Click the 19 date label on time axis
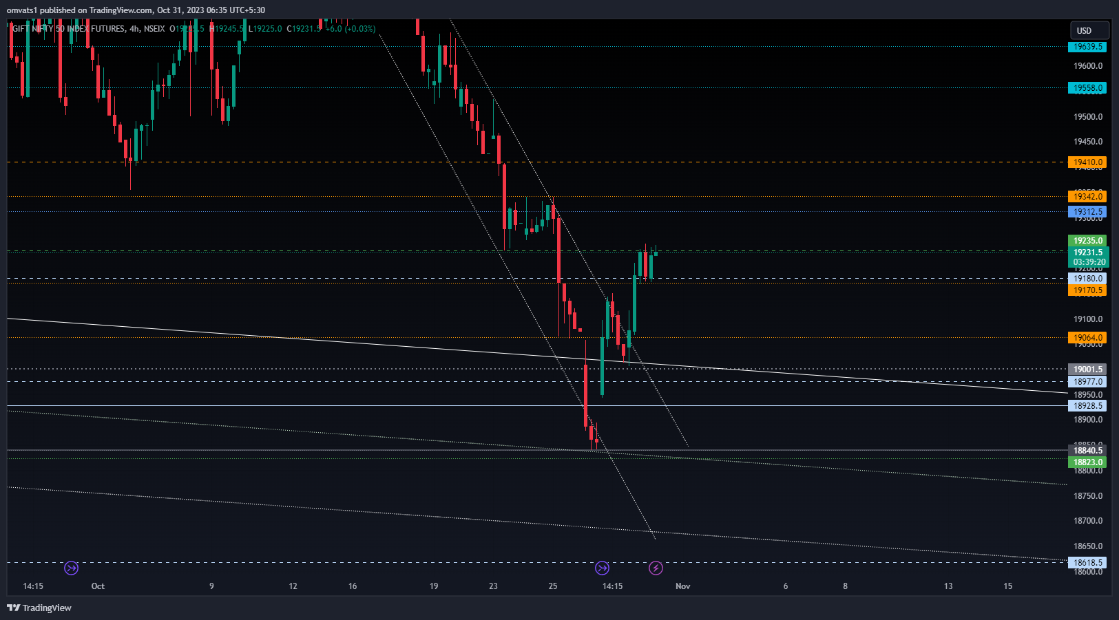This screenshot has width=1119, height=620. point(434,586)
